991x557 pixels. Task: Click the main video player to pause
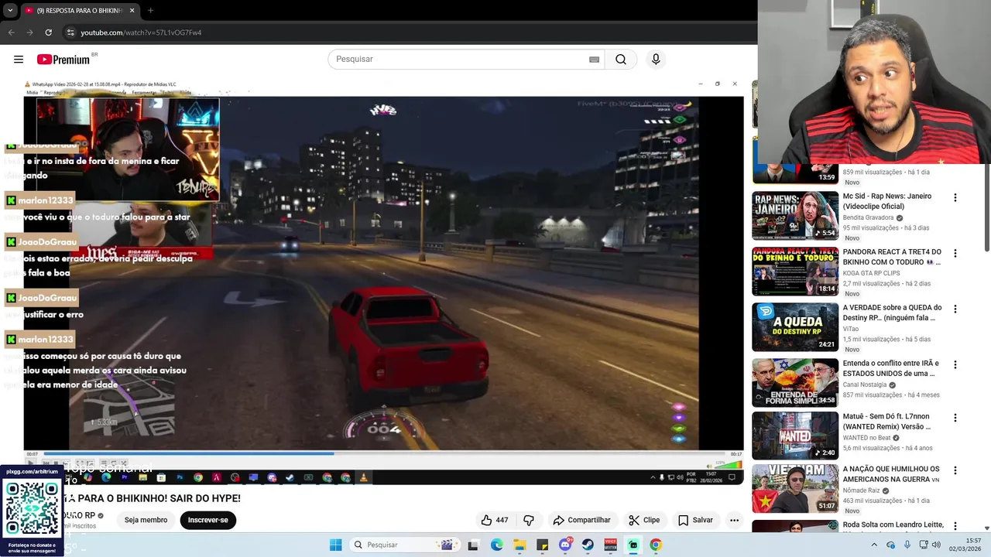tap(383, 282)
